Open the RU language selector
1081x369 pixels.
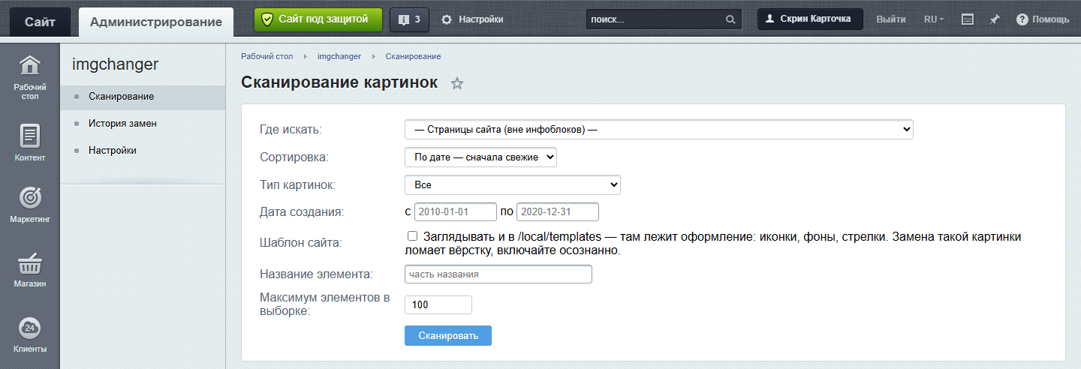934,19
